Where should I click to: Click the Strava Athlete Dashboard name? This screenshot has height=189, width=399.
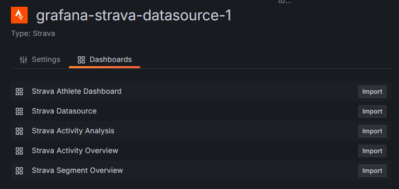(x=77, y=91)
